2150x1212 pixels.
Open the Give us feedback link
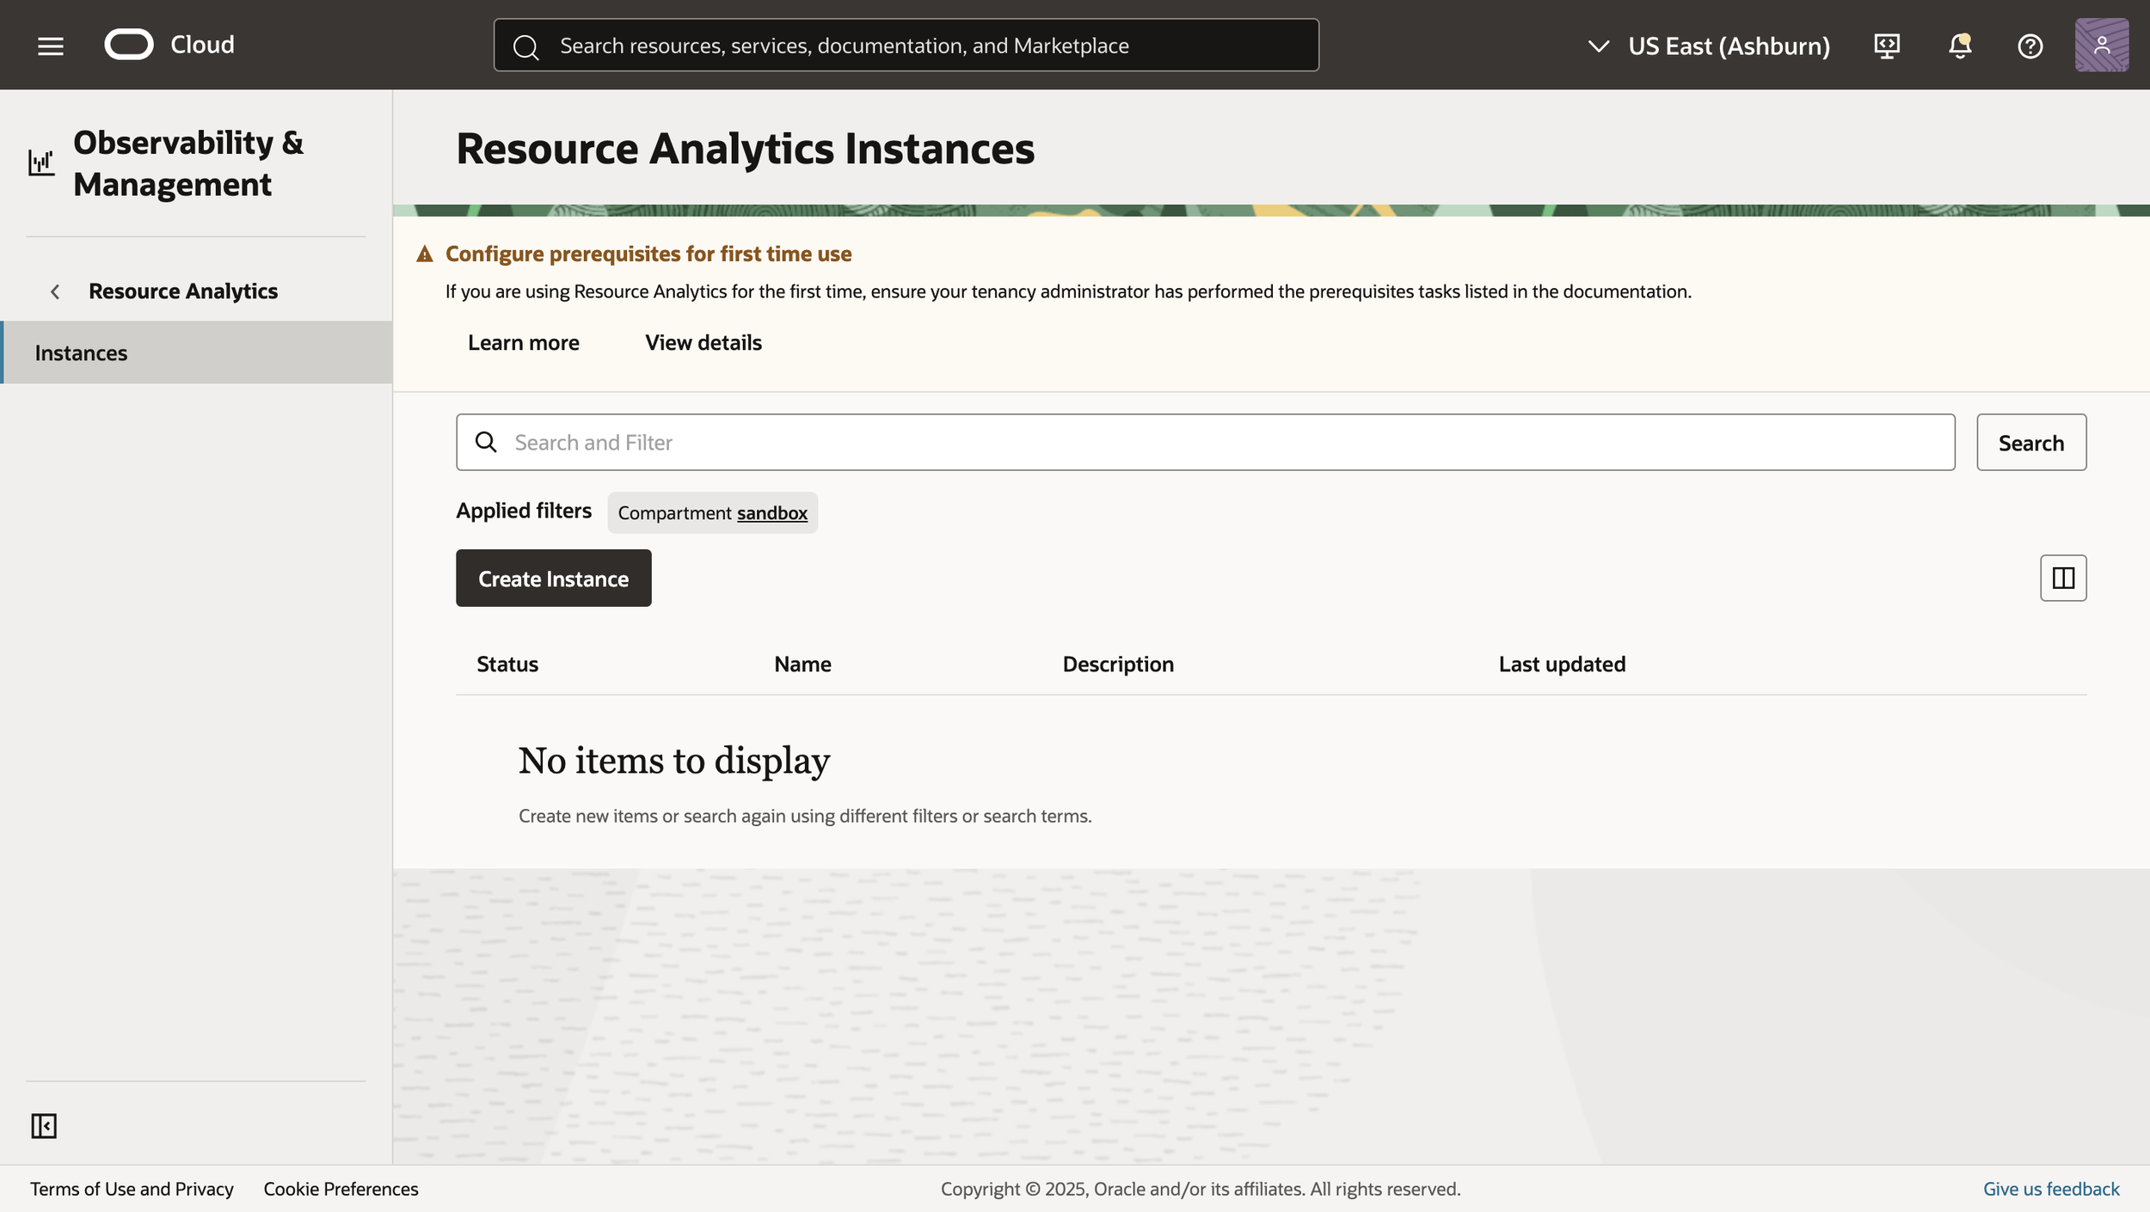[x=2050, y=1189]
